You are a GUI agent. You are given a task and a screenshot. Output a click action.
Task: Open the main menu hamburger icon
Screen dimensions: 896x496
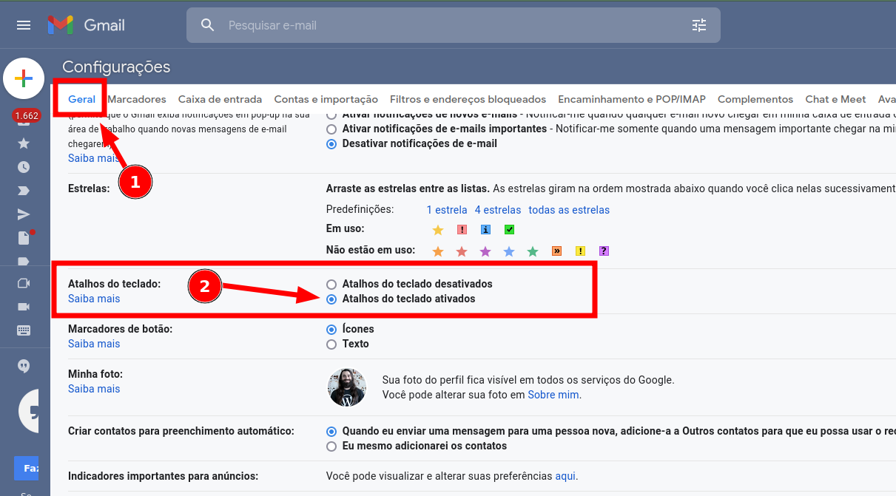tap(24, 25)
